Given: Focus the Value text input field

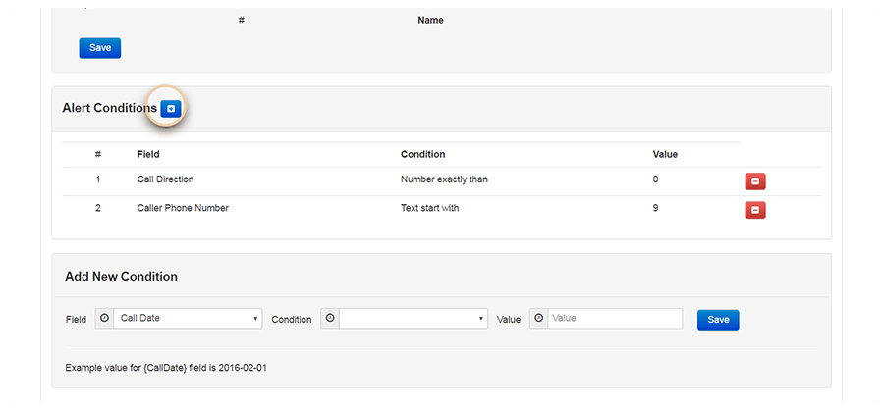Looking at the screenshot, I should click(614, 319).
